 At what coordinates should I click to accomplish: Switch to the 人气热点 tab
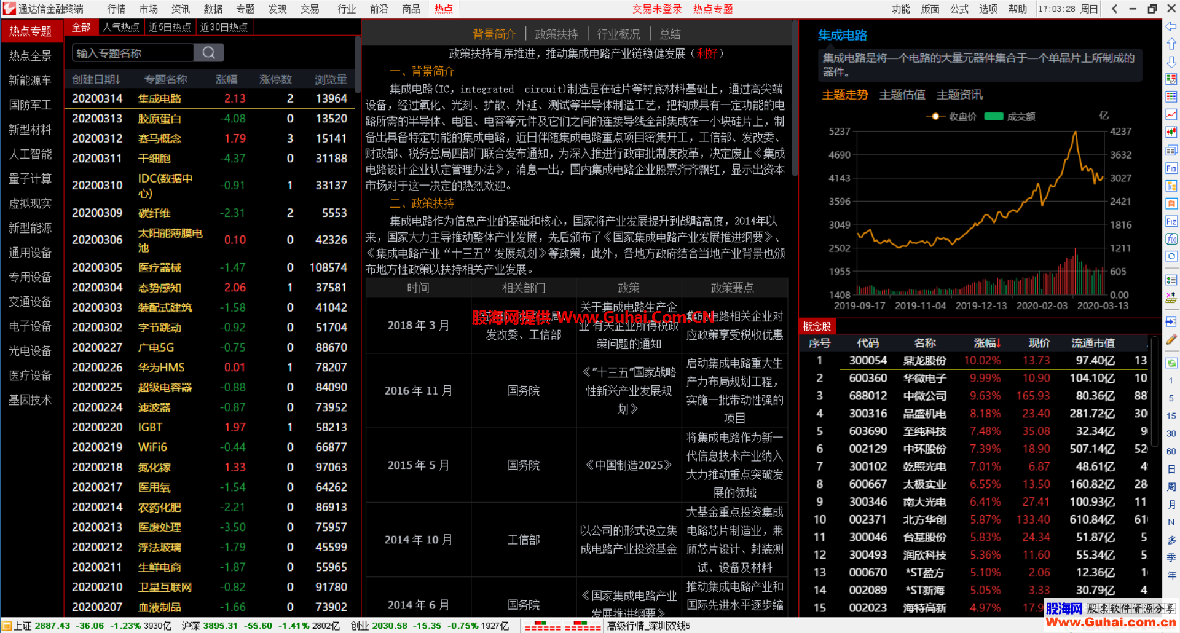(120, 27)
